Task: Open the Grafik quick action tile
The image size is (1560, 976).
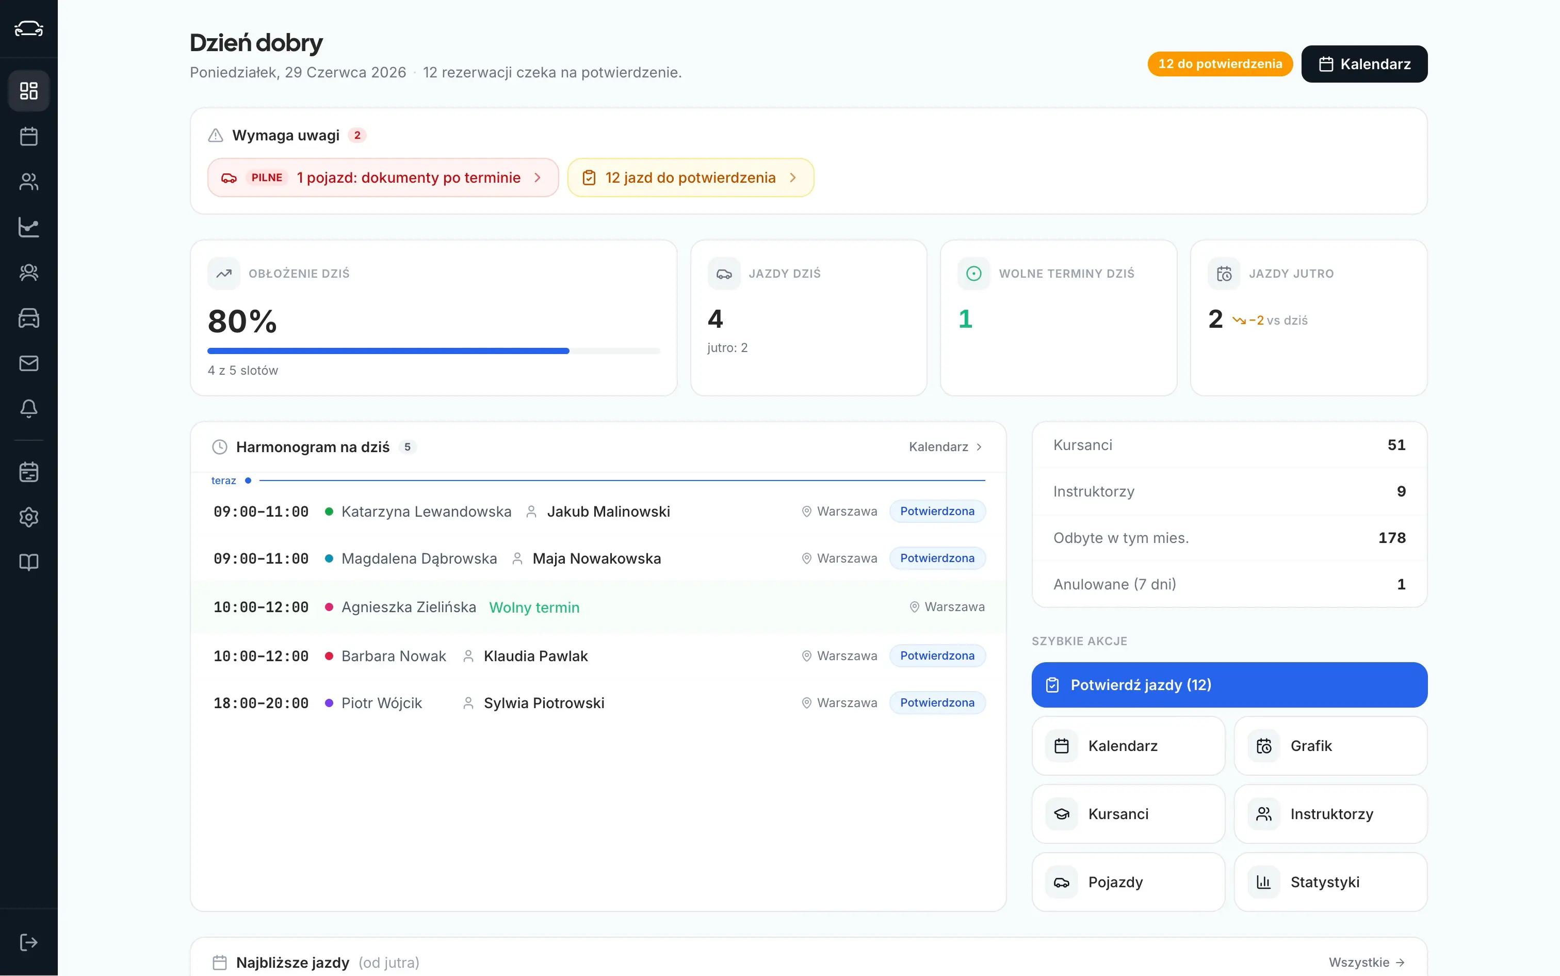Action: pyautogui.click(x=1330, y=746)
